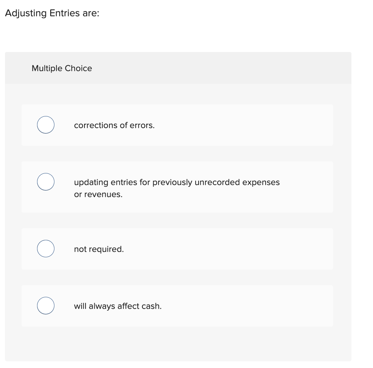The image size is (373, 368).
Task: Choose the third answer option card
Action: (177, 248)
